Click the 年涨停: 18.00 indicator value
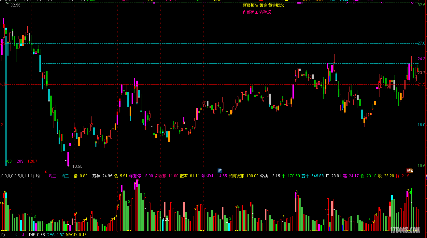This screenshot has width=427, height=238. [x=141, y=176]
